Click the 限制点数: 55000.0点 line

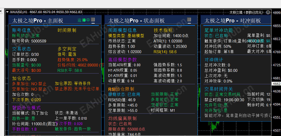[x=127, y=129]
